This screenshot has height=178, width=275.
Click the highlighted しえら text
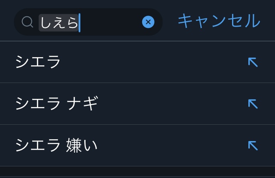(58, 22)
